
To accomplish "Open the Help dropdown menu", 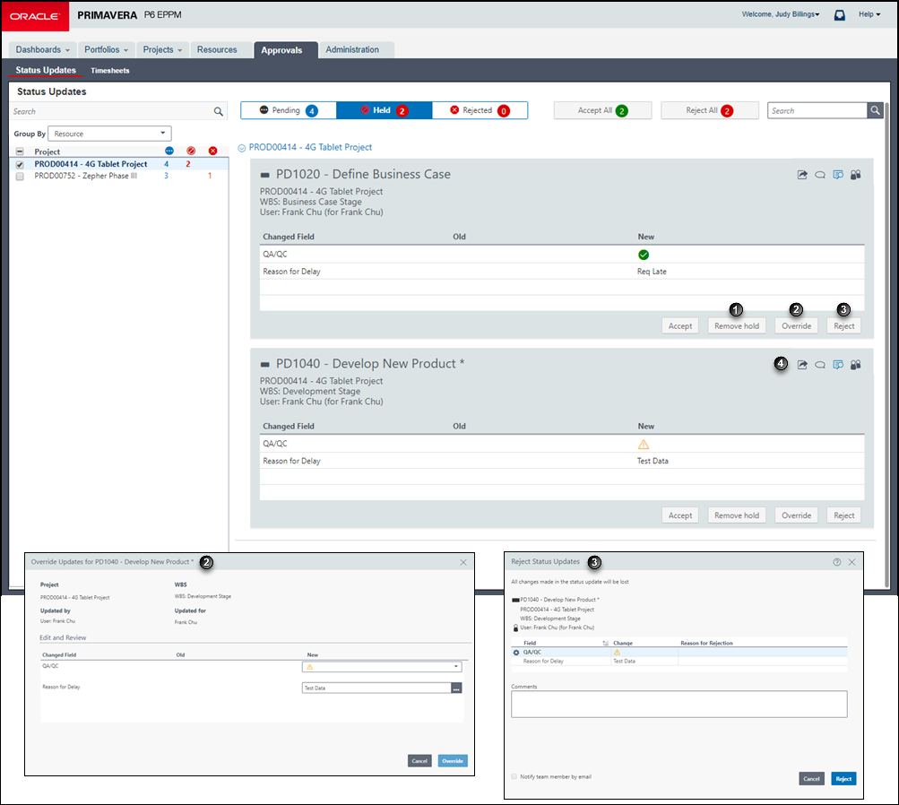I will pyautogui.click(x=869, y=14).
